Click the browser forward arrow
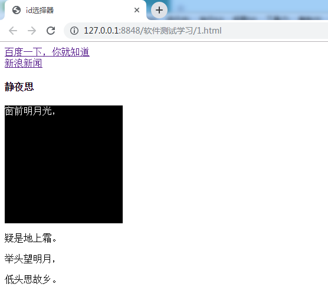Image resolution: width=328 pixels, height=294 pixels. 32,31
